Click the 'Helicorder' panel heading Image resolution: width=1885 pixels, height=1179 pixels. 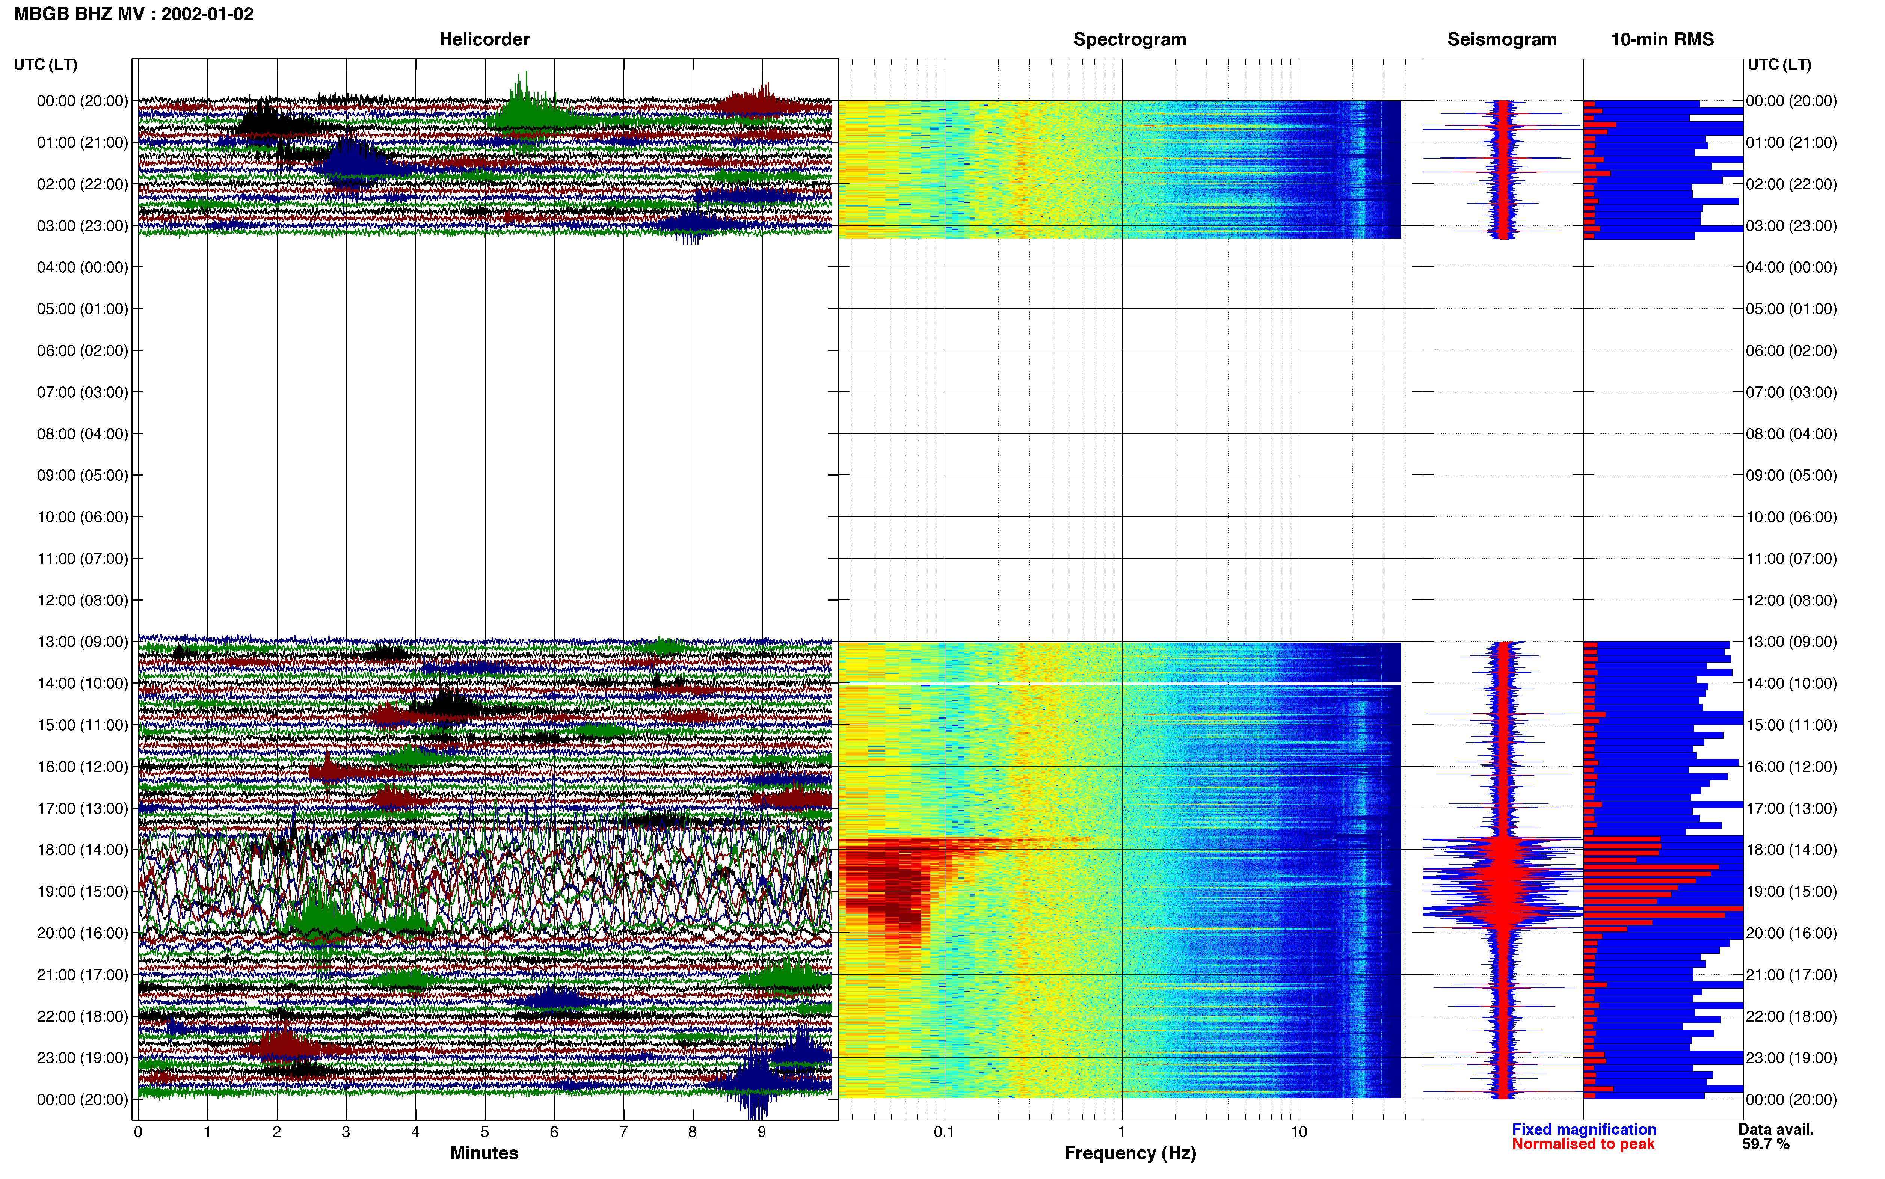pos(484,40)
